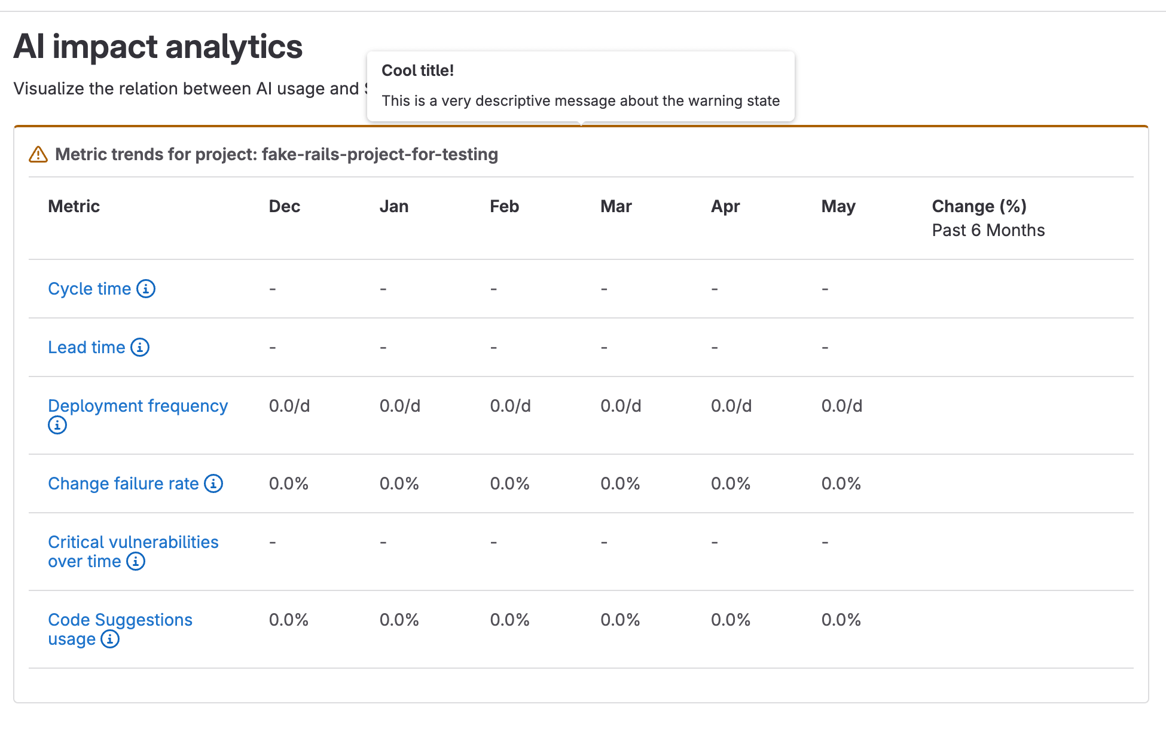
Task: Open the Change failure rate link
Action: (x=123, y=483)
